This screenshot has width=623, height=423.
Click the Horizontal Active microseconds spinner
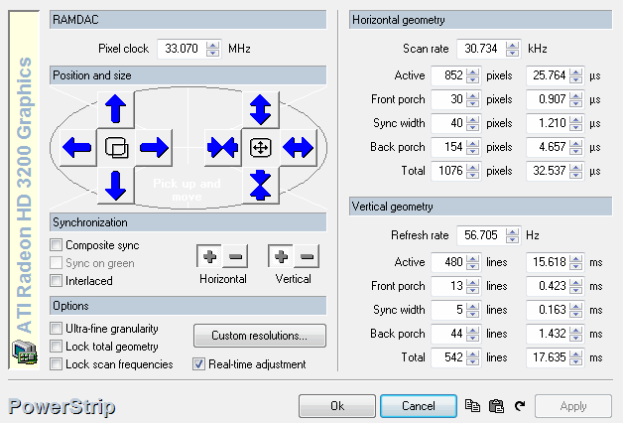575,75
